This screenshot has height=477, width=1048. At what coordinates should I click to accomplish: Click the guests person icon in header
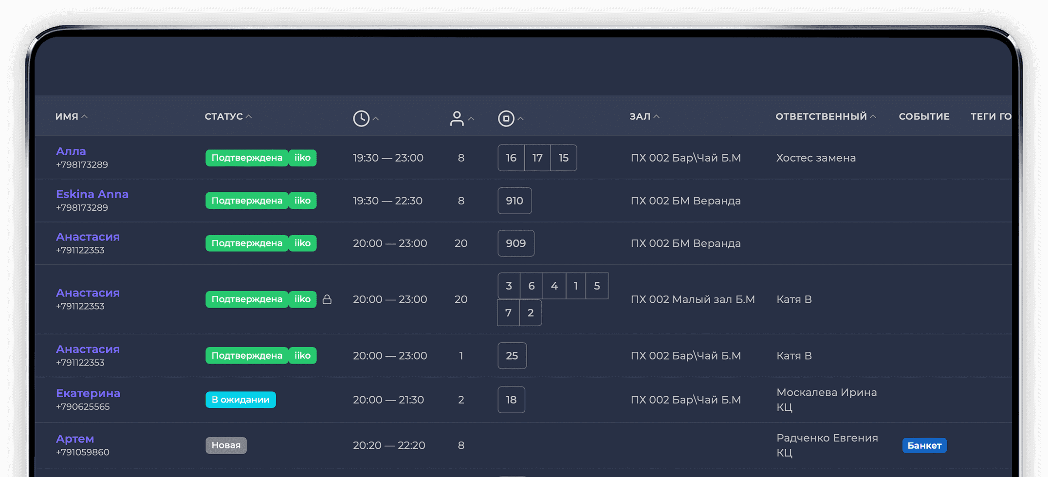point(457,118)
